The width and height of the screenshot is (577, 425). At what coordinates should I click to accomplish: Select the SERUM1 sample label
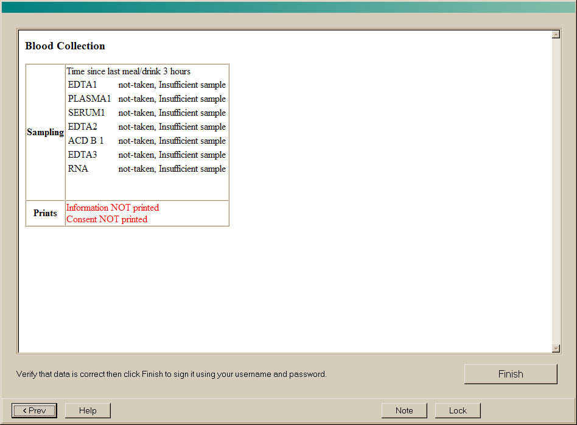click(x=86, y=113)
